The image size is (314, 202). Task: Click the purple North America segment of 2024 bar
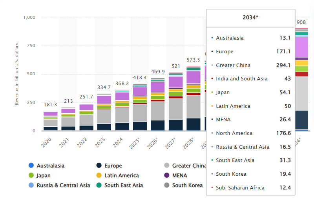point(122,96)
